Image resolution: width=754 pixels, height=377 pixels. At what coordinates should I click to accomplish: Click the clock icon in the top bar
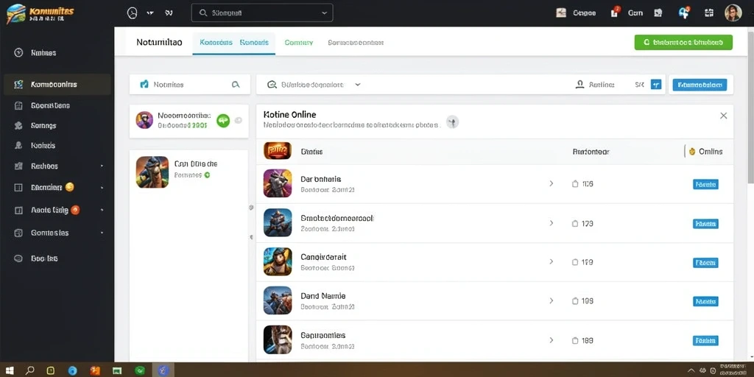(x=132, y=13)
